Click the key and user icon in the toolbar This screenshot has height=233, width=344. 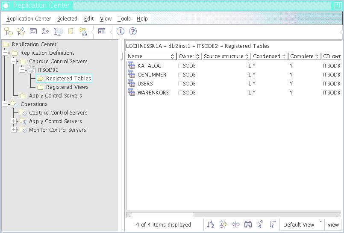click(82, 31)
